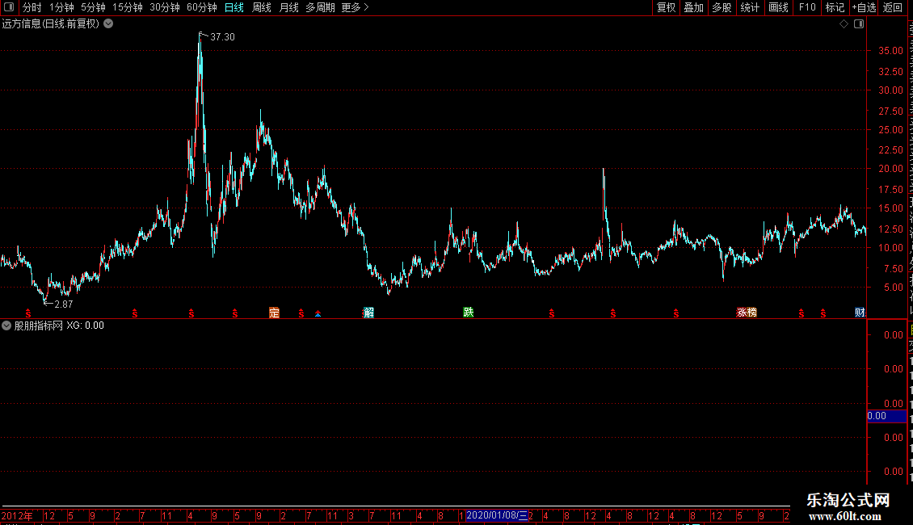Click the first red S marker near 2.87 low
The width and height of the screenshot is (913, 525).
(28, 313)
